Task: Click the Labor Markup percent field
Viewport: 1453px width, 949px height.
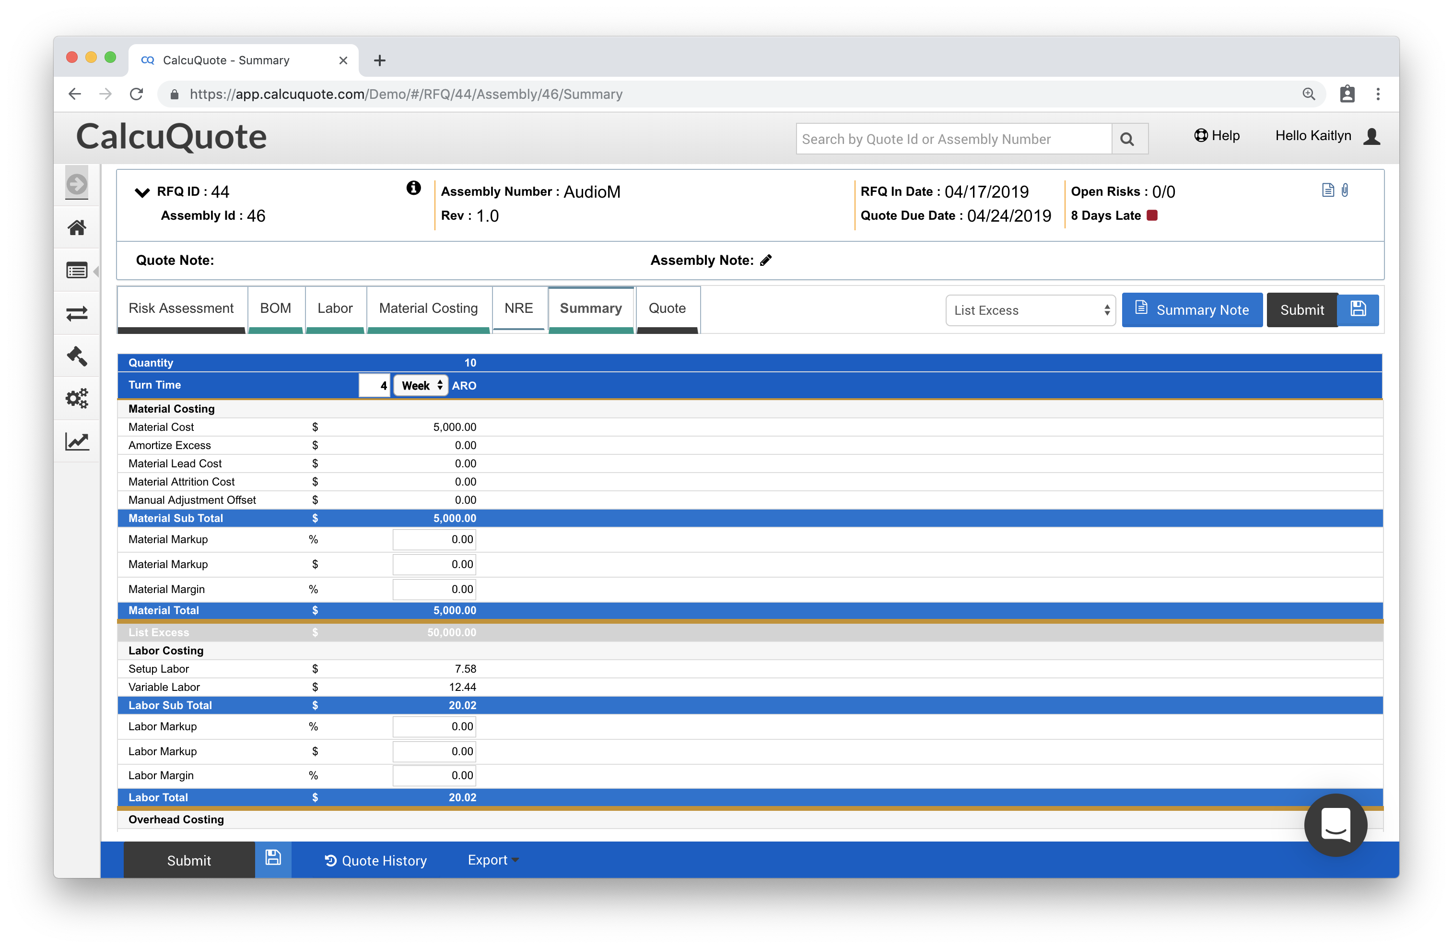Action: tap(434, 727)
